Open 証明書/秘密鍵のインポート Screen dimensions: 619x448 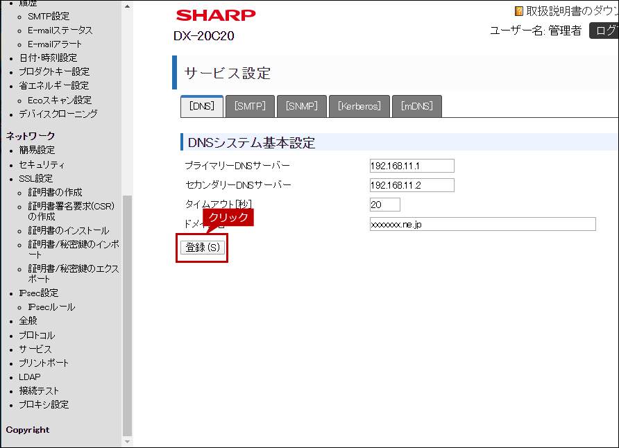[74, 249]
